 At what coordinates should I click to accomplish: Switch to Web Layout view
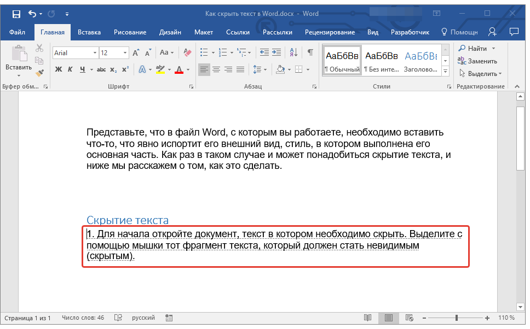410,318
